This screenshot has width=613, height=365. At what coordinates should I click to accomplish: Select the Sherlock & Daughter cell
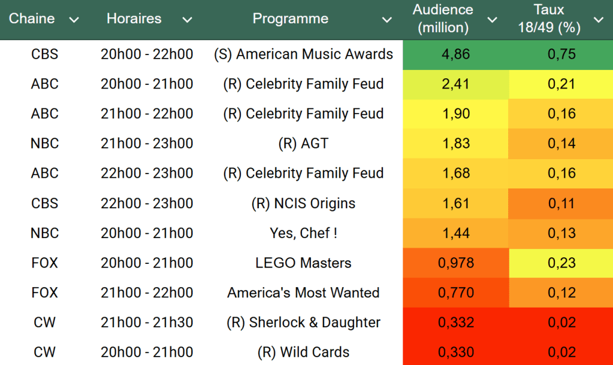pos(303,323)
